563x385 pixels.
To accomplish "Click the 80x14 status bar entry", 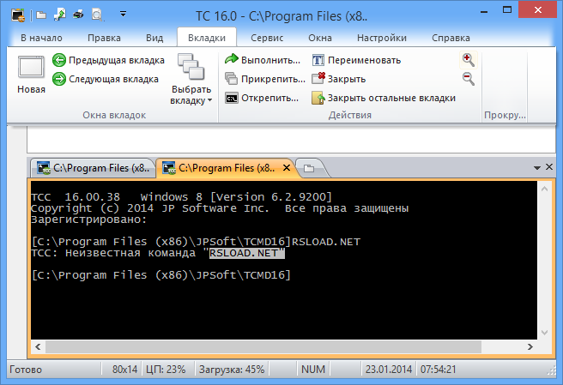I will [x=124, y=370].
